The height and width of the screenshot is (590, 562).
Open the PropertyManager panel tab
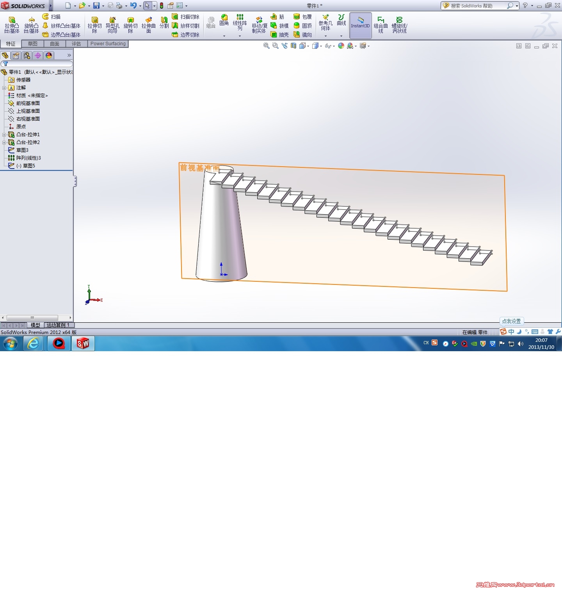coord(16,55)
